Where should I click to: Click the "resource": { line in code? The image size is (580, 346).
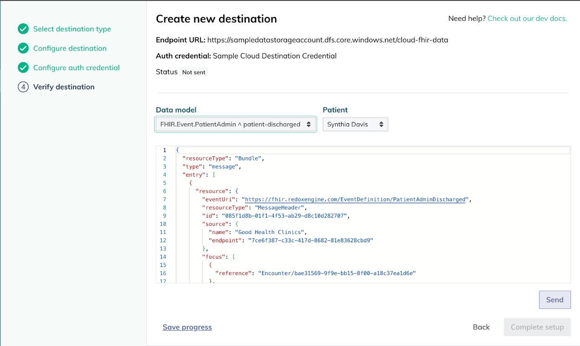(217, 191)
